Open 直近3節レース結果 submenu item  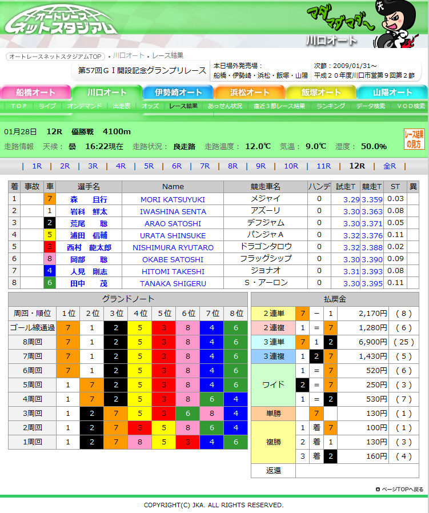[x=279, y=106]
